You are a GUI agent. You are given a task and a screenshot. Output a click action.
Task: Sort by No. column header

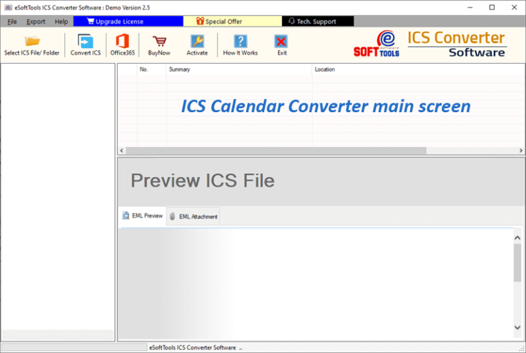151,69
